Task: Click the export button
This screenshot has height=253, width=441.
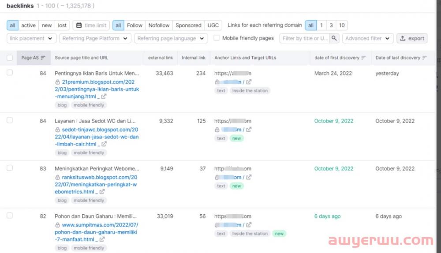Action: point(412,38)
